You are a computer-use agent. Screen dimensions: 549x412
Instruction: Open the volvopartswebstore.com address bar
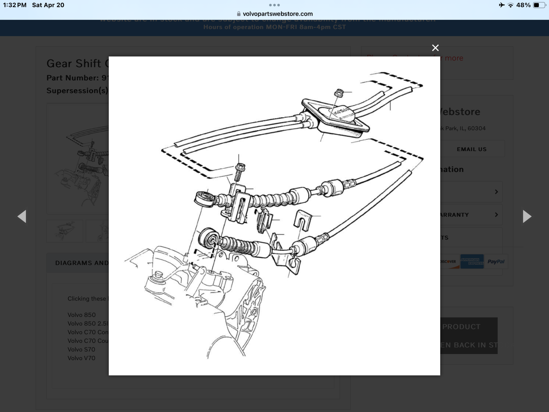pyautogui.click(x=277, y=14)
